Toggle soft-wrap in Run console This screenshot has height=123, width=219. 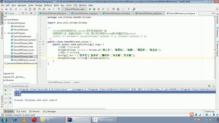[x=10, y=98]
